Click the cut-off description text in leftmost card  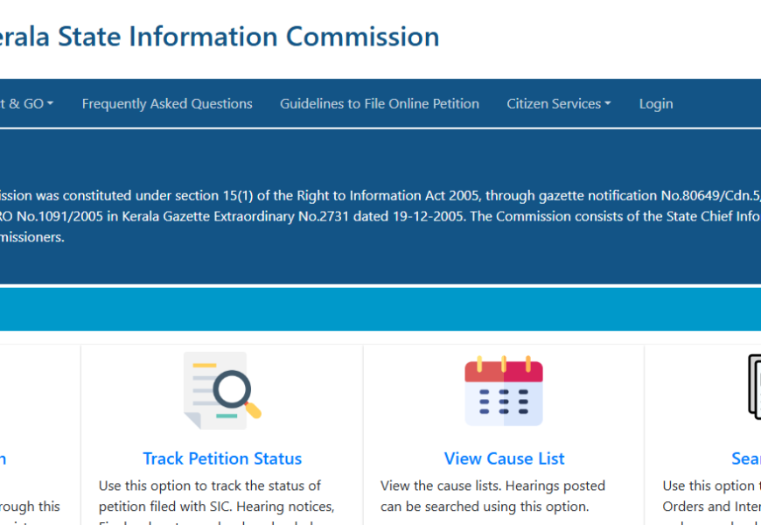pyautogui.click(x=30, y=506)
